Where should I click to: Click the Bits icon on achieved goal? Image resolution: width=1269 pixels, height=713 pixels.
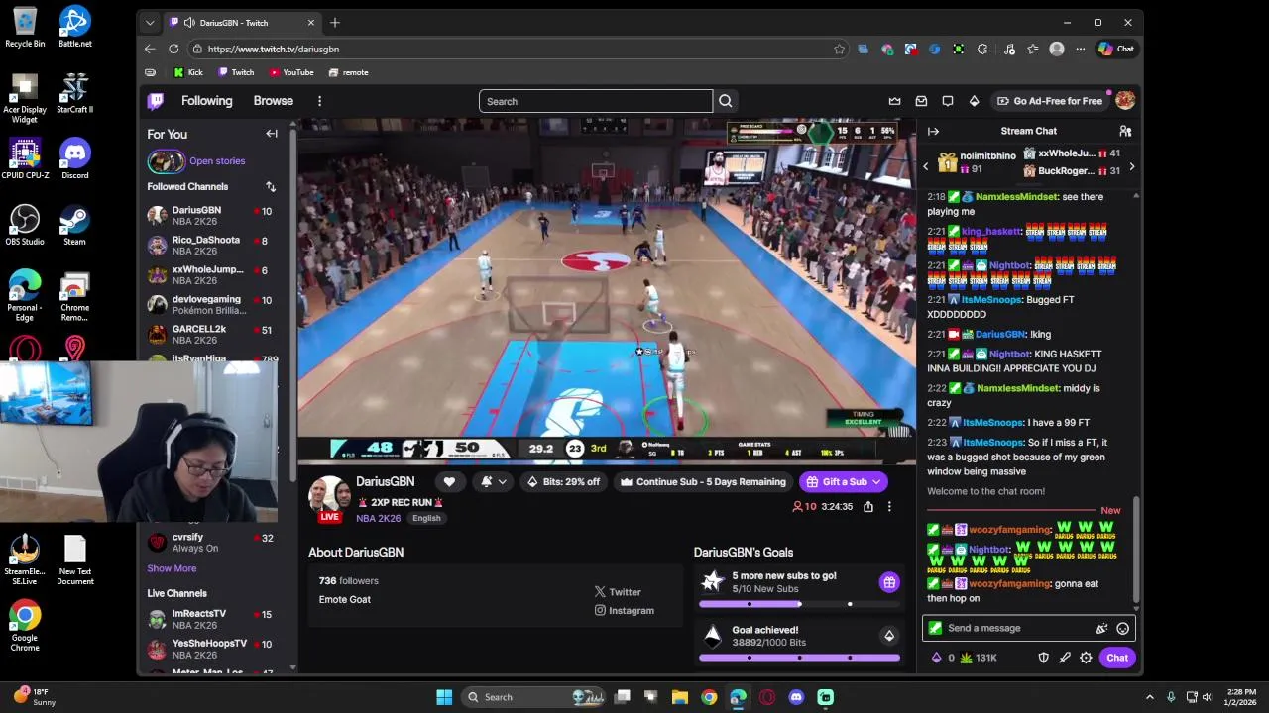[889, 636]
